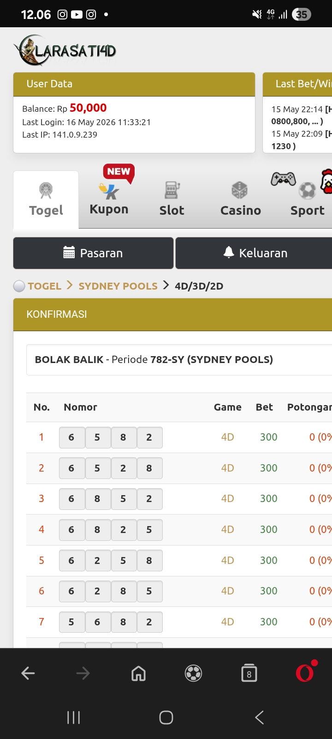
Task: Tap the Slot machine icon
Action: 172,190
